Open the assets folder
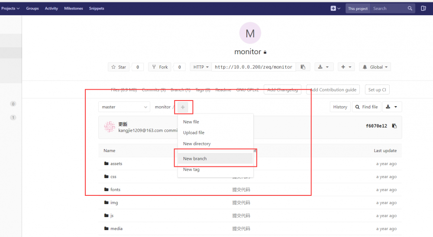433x237 pixels. point(116,163)
